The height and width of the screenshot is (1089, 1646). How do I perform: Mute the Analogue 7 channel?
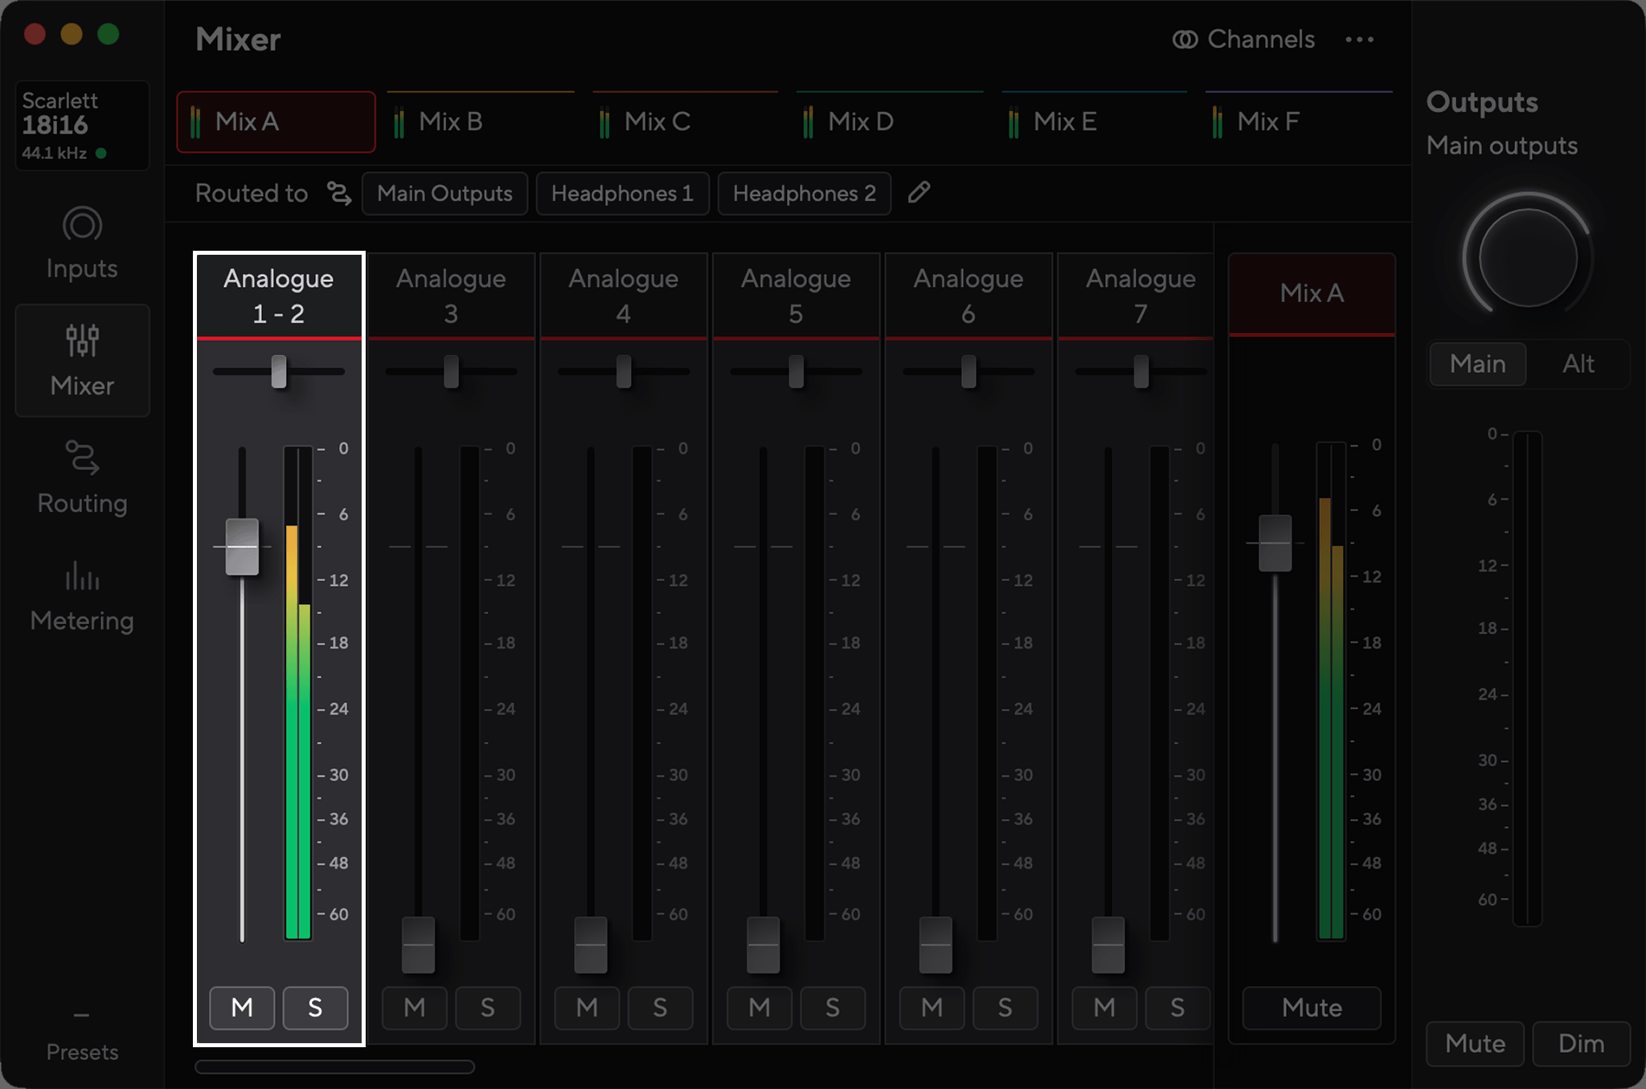point(1104,1008)
